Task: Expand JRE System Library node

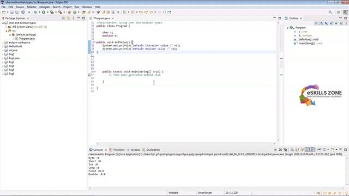Action: pos(7,27)
